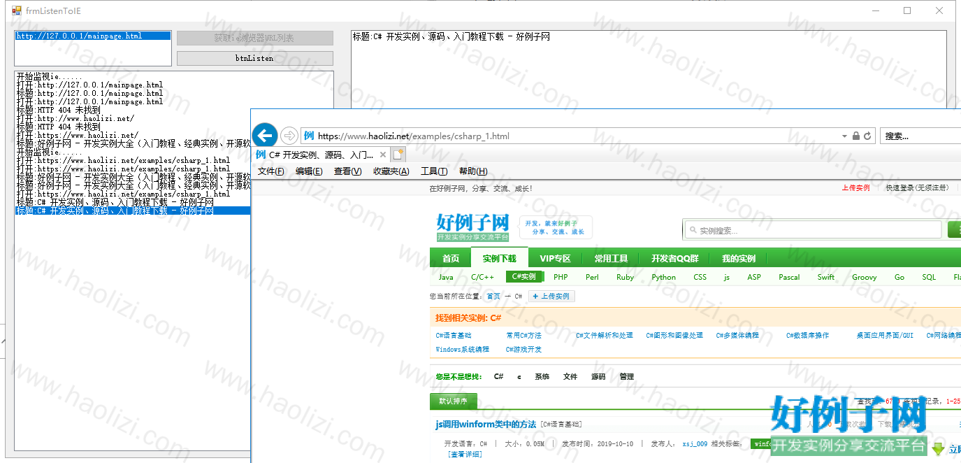The height and width of the screenshot is (463, 961).
Task: Select the Python language category
Action: [x=663, y=277]
